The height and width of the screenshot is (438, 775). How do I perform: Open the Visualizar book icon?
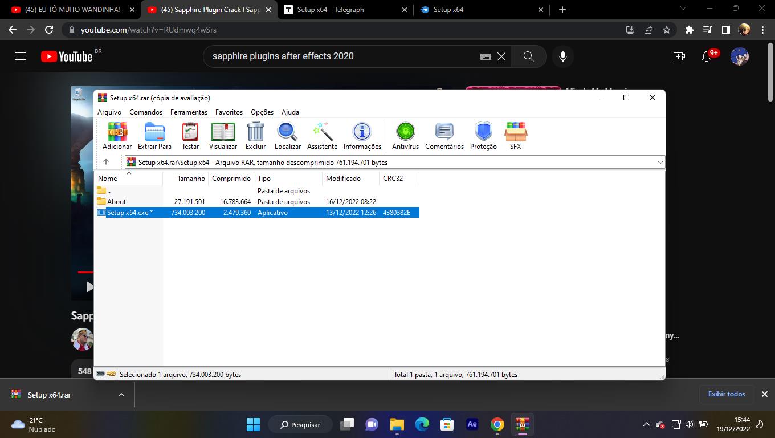tap(223, 136)
